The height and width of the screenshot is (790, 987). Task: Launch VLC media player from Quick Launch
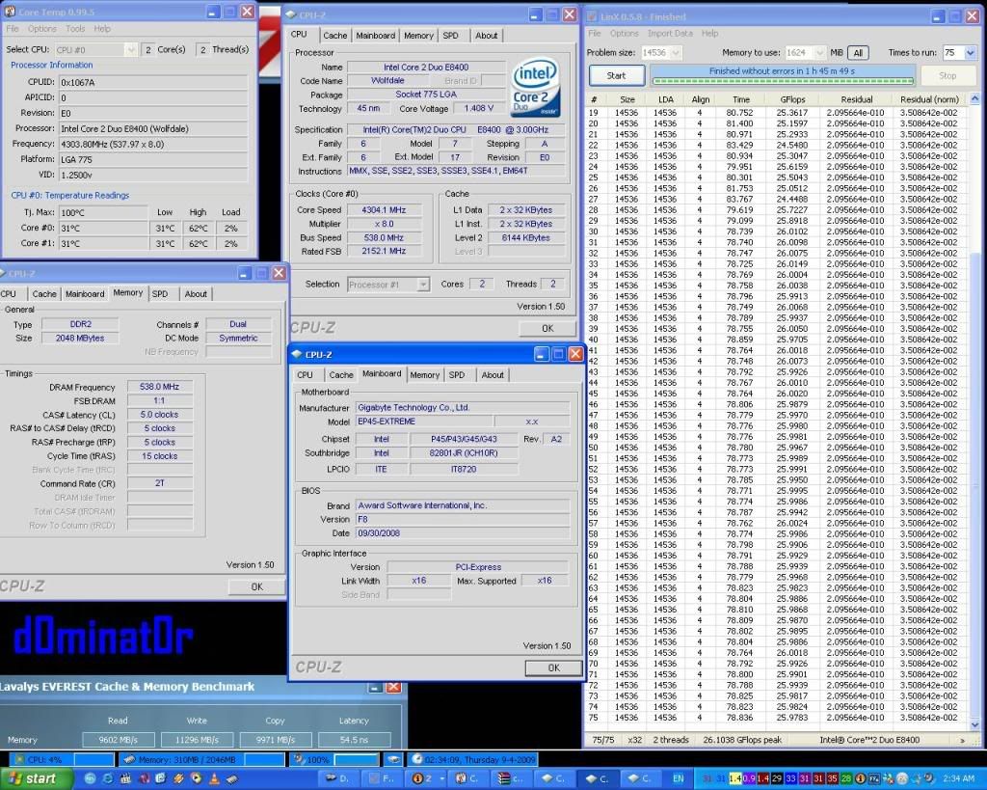(214, 778)
